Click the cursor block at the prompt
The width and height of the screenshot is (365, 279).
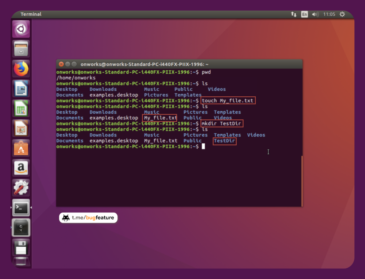click(203, 146)
